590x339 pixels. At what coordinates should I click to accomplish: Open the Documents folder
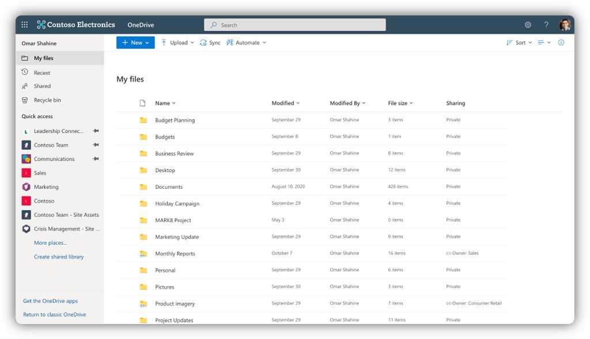tap(169, 187)
